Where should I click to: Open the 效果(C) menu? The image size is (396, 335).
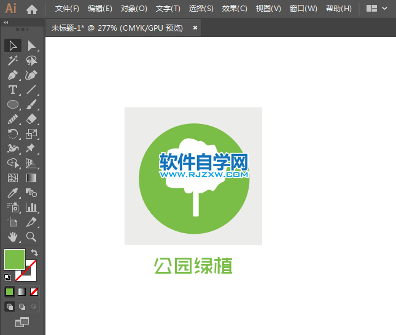coord(234,9)
